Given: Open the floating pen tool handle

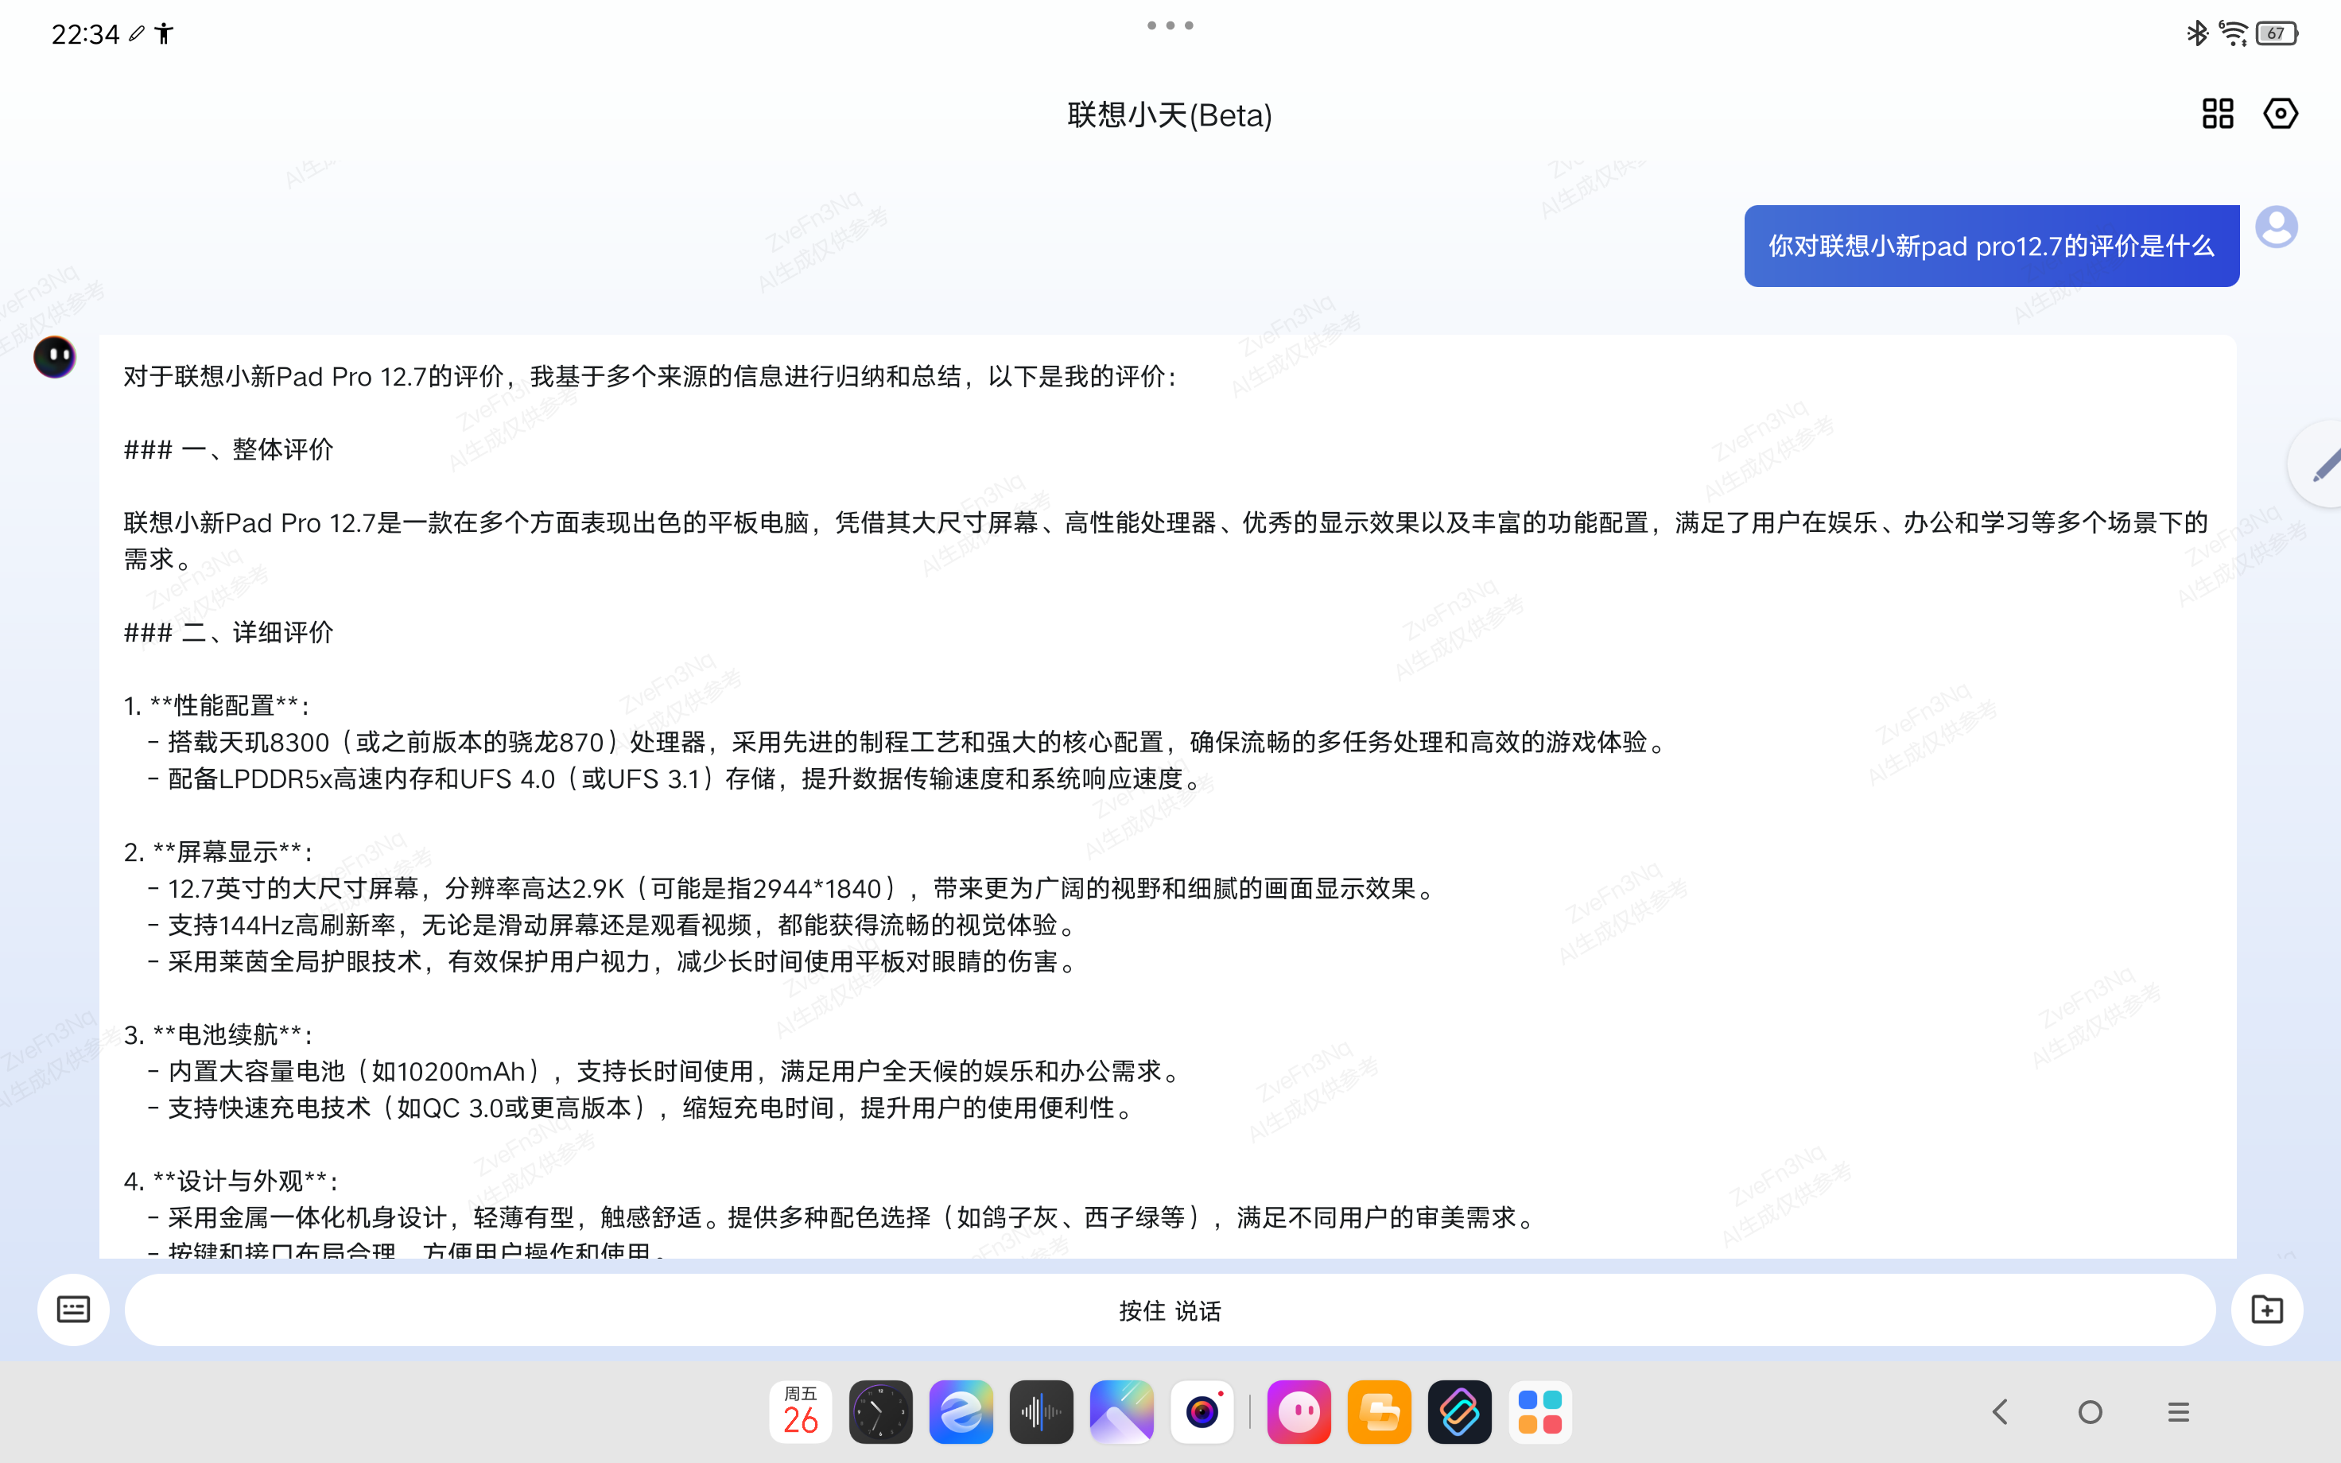Looking at the screenshot, I should [2322, 464].
